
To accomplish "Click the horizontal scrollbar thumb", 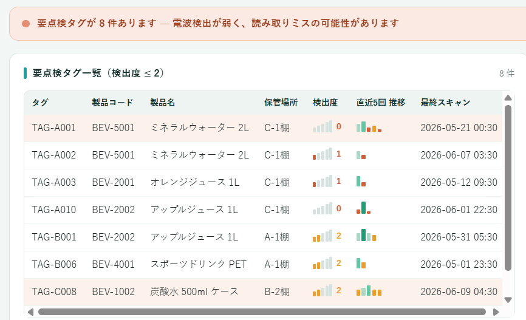I will pos(262,312).
